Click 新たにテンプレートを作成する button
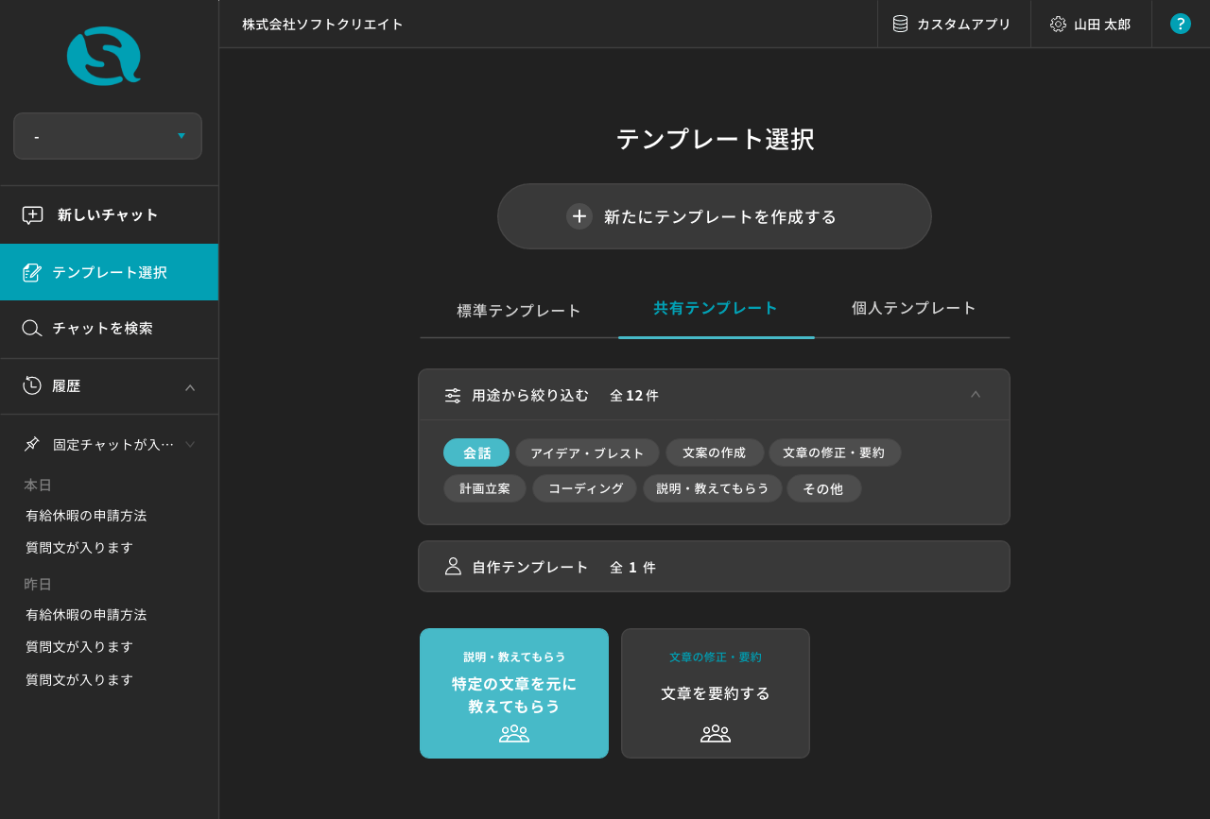 coord(715,216)
